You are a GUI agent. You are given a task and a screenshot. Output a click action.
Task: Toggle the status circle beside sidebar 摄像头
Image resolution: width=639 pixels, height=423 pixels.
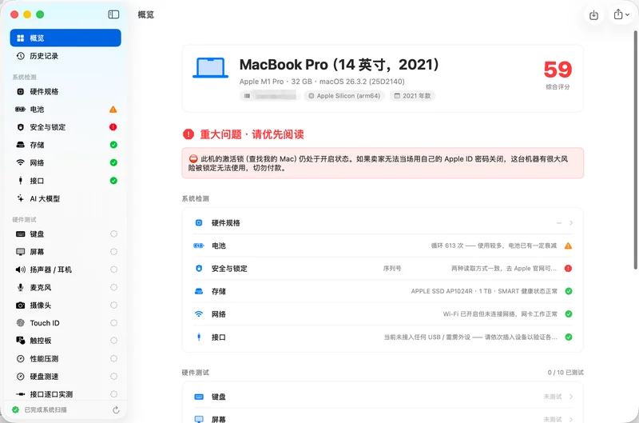pyautogui.click(x=113, y=305)
